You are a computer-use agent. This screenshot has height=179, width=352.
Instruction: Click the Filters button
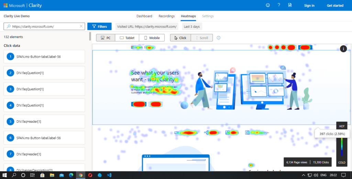(99, 26)
